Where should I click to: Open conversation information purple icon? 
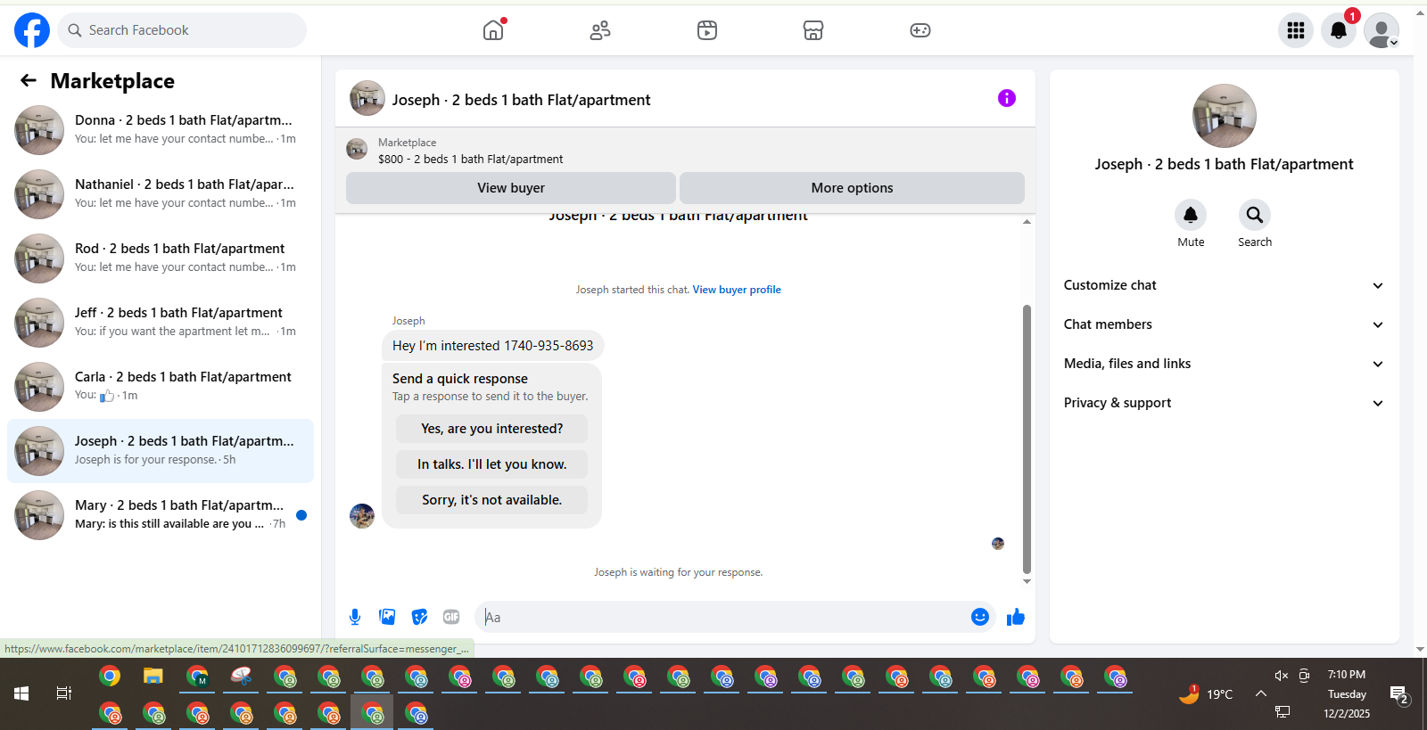pos(1007,98)
